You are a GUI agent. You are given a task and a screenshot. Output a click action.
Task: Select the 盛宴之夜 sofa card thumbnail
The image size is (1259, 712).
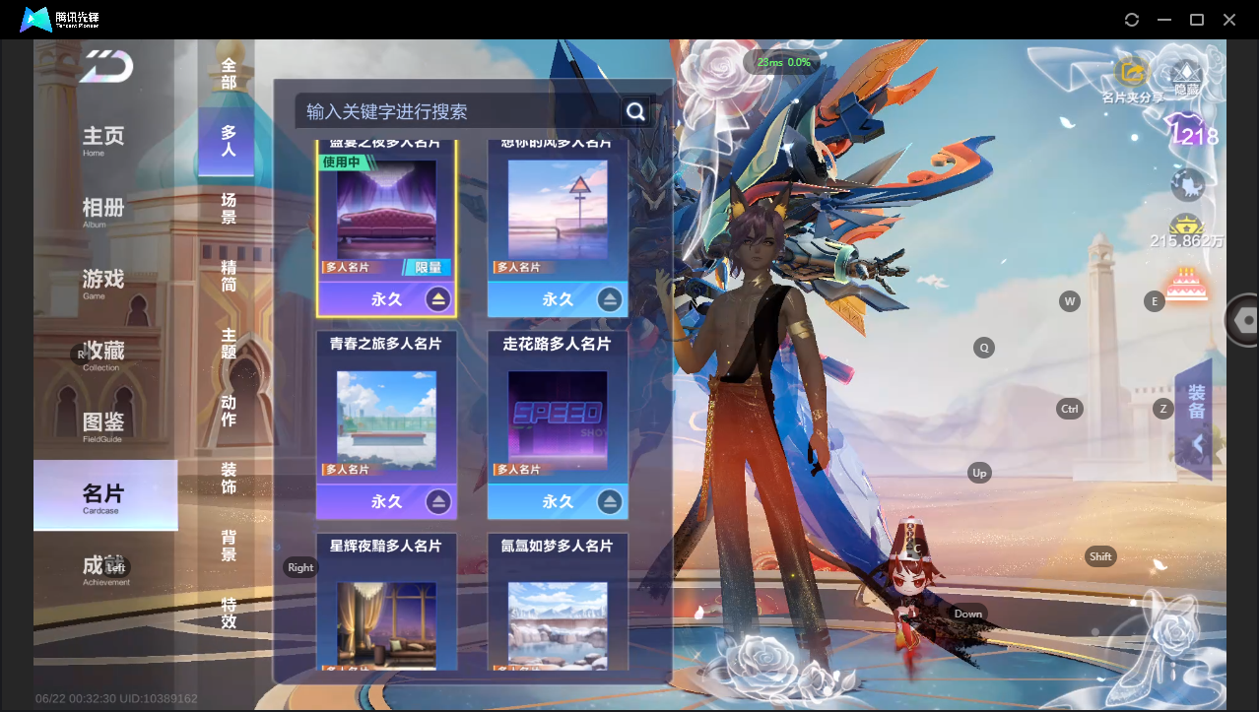[x=386, y=210]
